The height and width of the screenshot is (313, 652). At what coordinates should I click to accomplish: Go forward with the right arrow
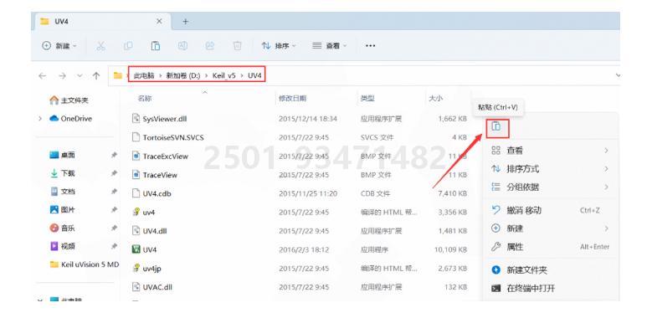pos(62,75)
